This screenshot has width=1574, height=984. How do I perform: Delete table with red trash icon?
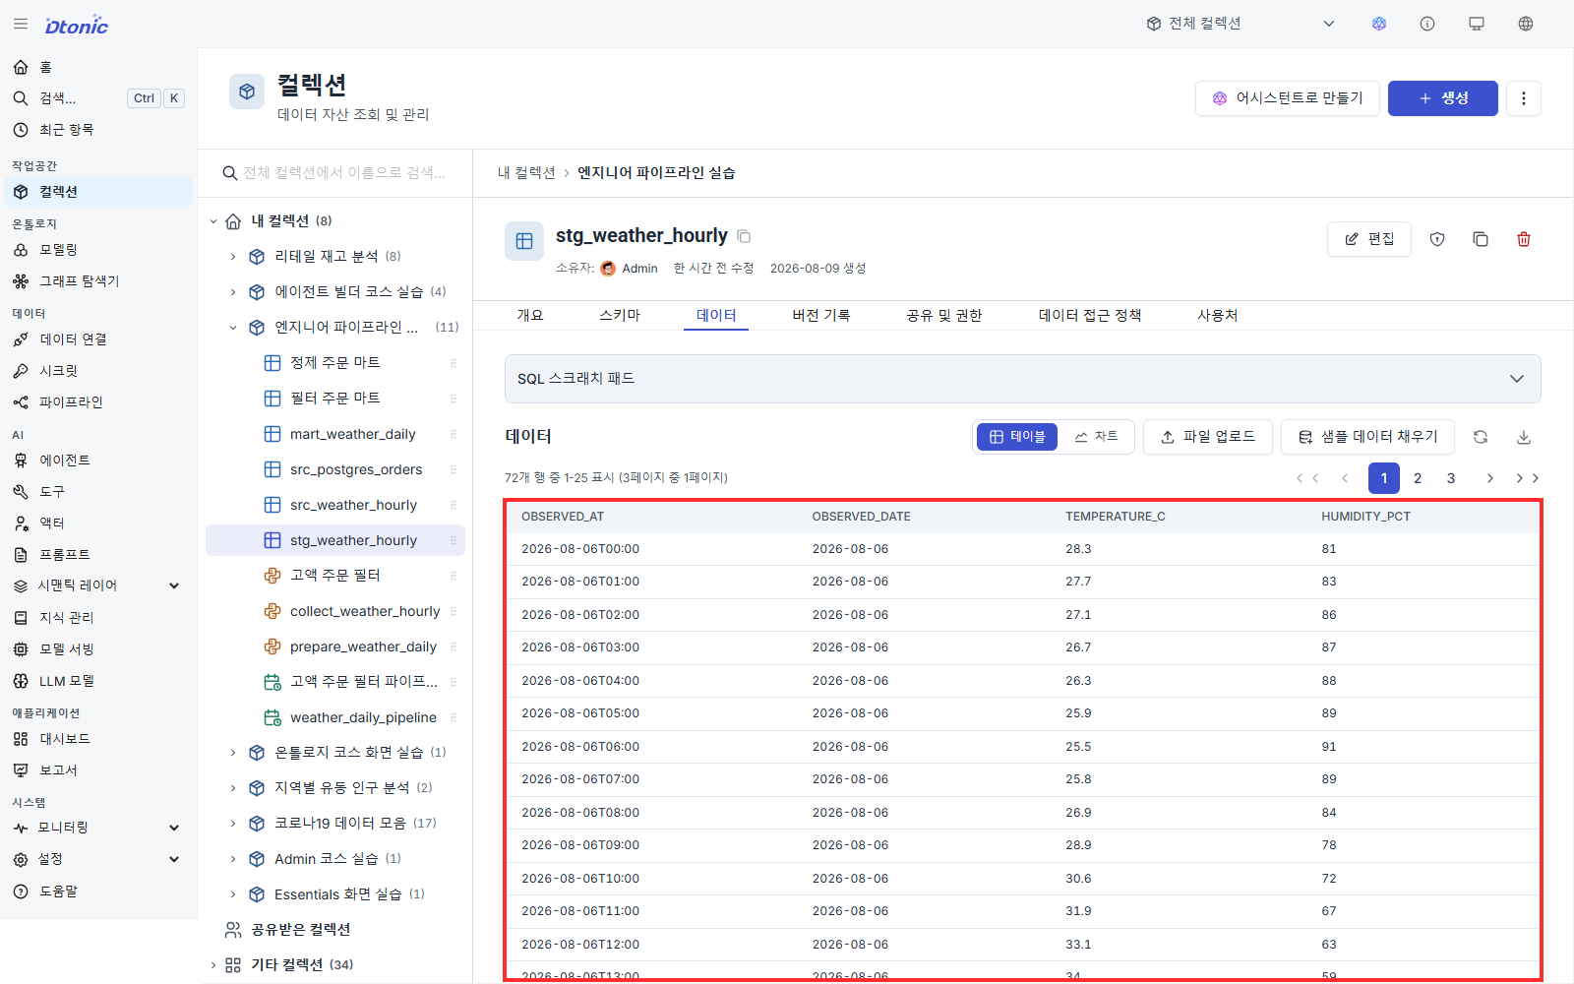coord(1524,239)
